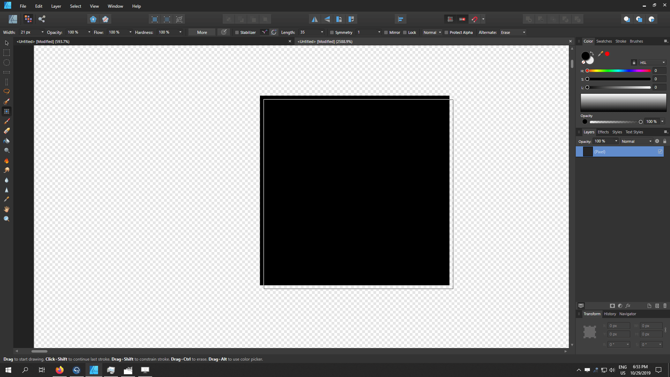Enable the Stabilizer checkbox
This screenshot has width=670, height=377.
point(237,32)
